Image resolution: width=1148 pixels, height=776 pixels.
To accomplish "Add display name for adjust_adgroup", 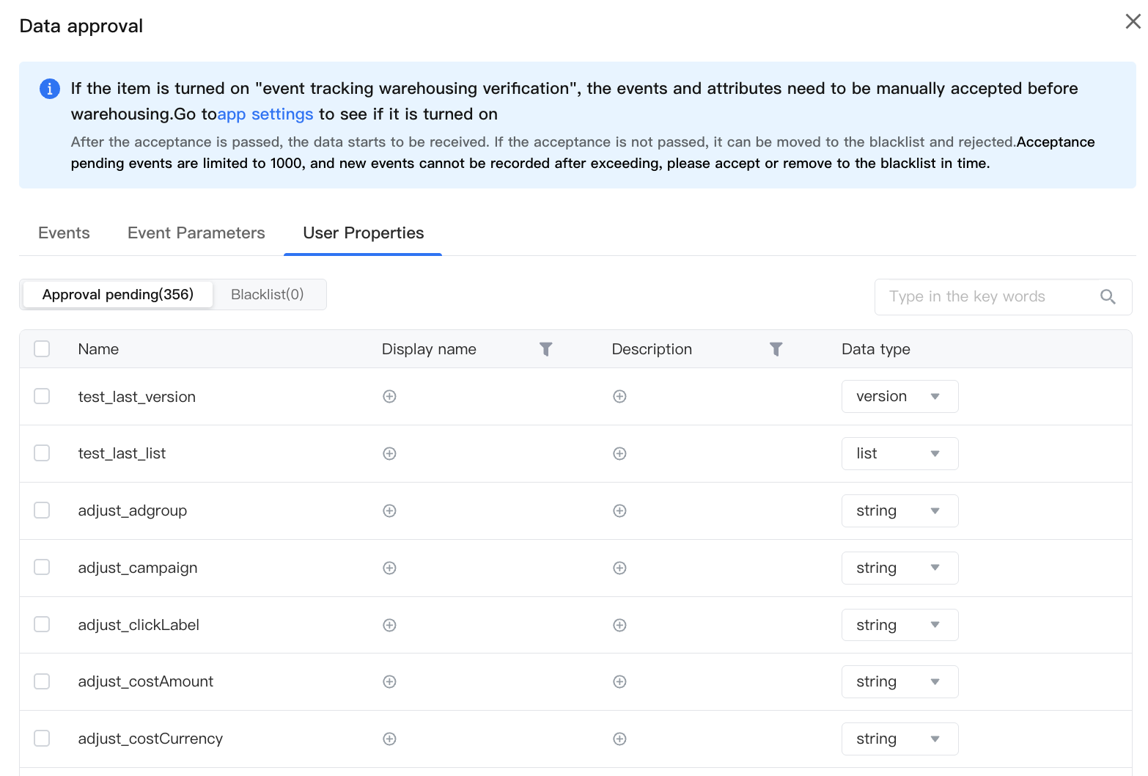I will 389,510.
